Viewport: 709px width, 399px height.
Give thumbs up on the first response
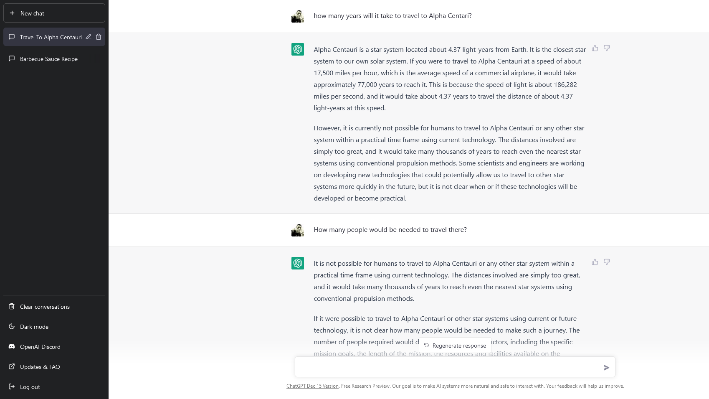(595, 48)
